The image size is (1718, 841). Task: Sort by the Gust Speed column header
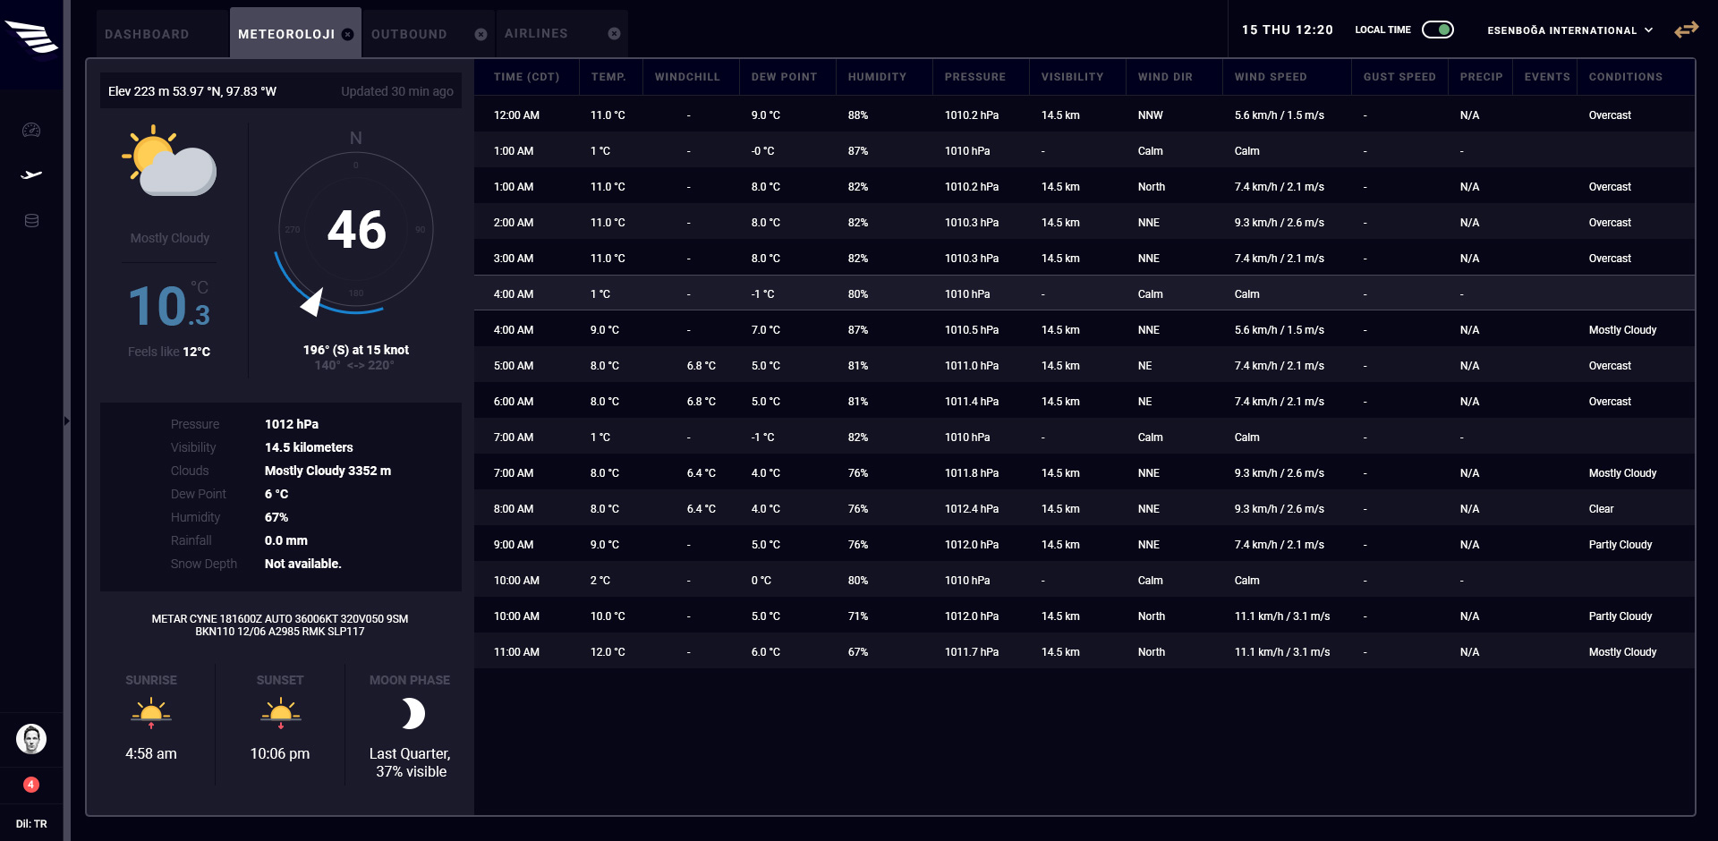click(1399, 77)
